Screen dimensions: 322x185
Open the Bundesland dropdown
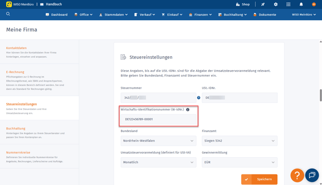[158, 141]
